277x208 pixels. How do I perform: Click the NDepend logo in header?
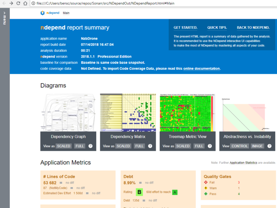tap(50, 13)
